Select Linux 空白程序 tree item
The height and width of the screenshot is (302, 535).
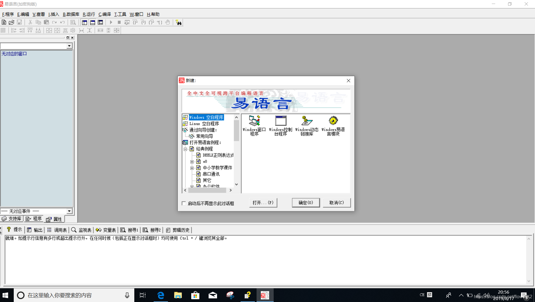click(204, 124)
